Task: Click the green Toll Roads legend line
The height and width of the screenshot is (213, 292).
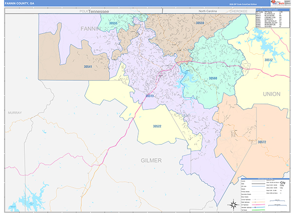Action: (x=258, y=210)
